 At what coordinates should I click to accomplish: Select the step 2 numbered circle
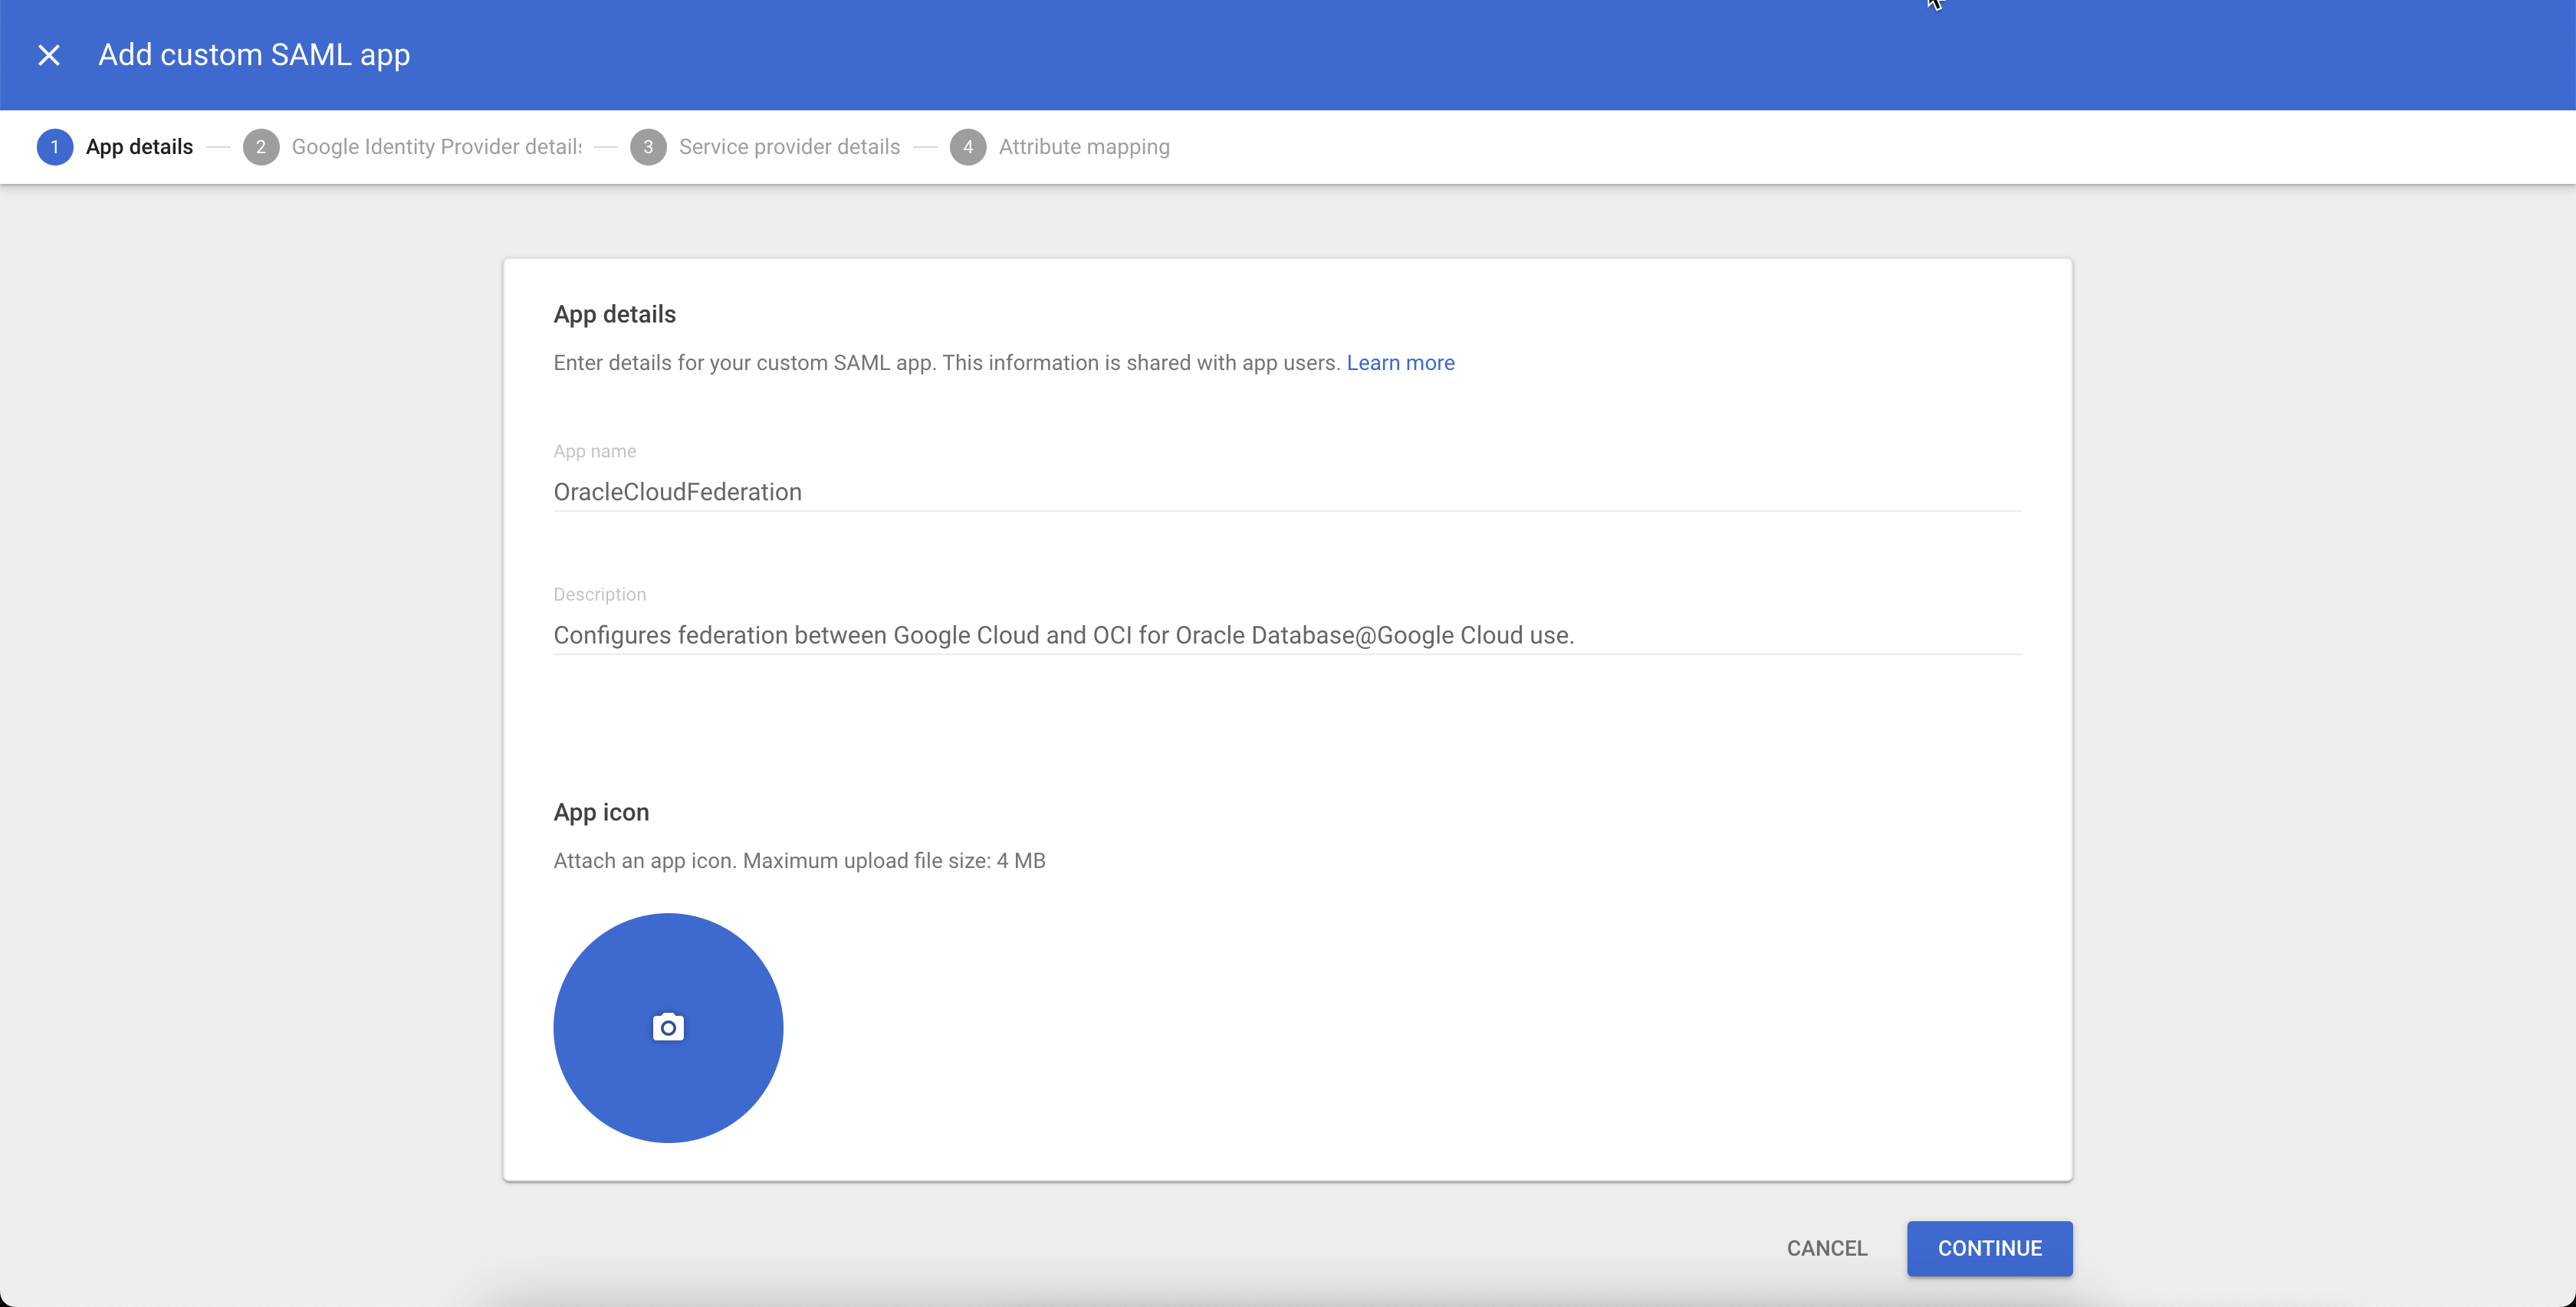261,147
